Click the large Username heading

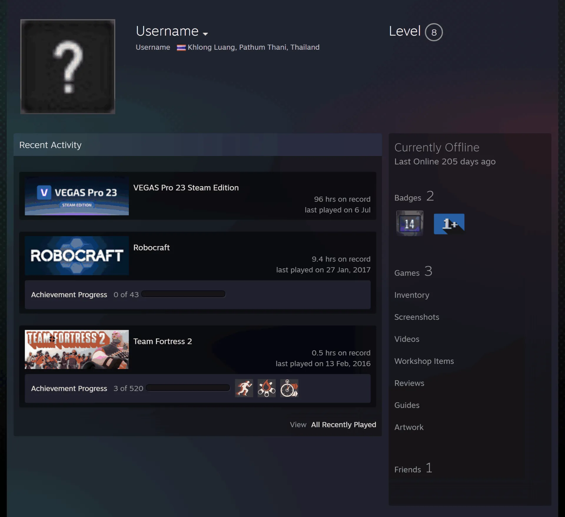tap(167, 31)
